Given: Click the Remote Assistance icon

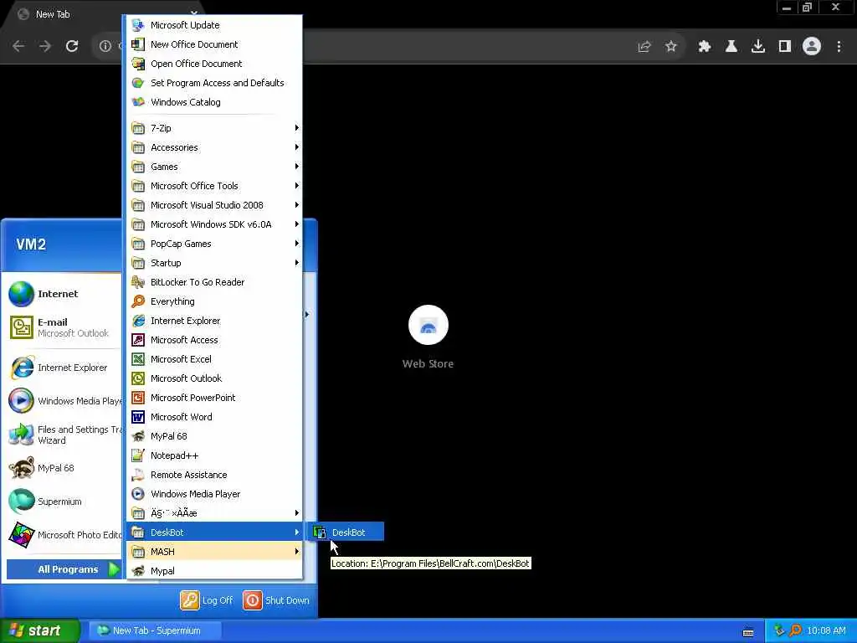Looking at the screenshot, I should pos(138,475).
